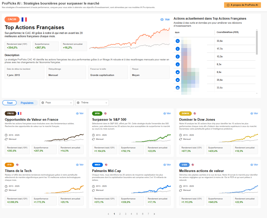Go to page 2 in the pagination
The image size is (267, 218).
coord(120,214)
